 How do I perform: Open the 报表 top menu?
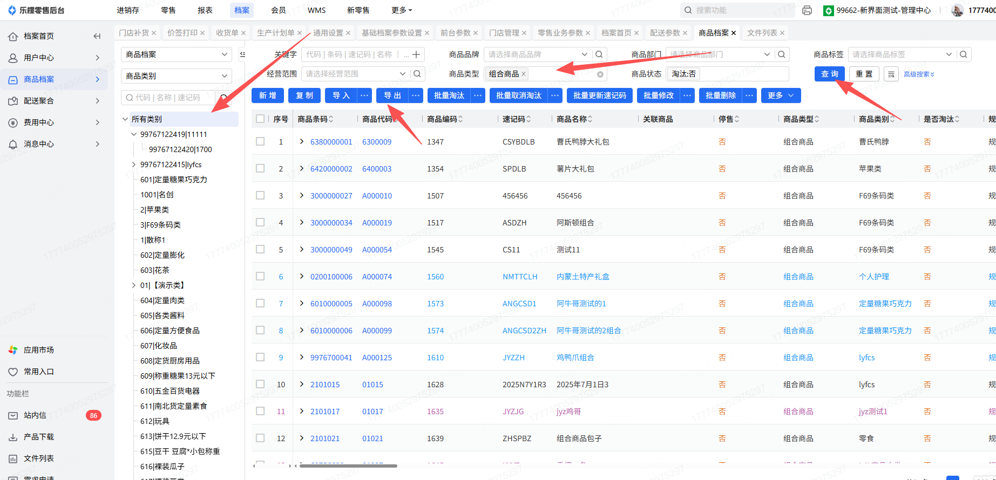pos(205,10)
